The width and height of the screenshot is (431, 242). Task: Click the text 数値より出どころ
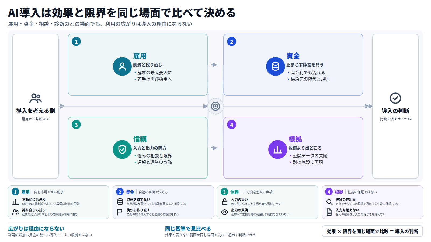tap(305, 148)
